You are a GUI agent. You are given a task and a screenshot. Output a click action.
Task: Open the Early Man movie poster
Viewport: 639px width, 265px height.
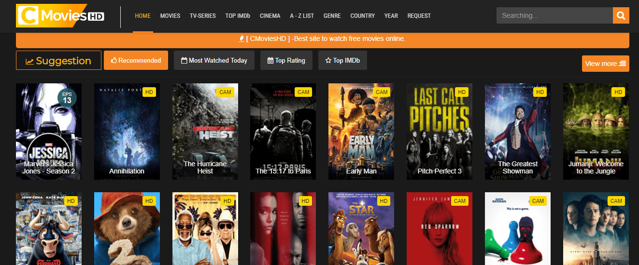[361, 132]
